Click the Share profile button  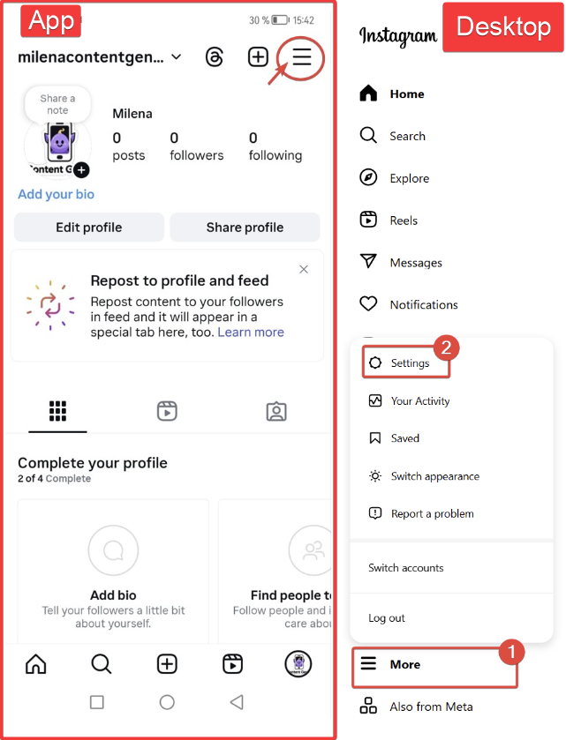click(x=245, y=227)
